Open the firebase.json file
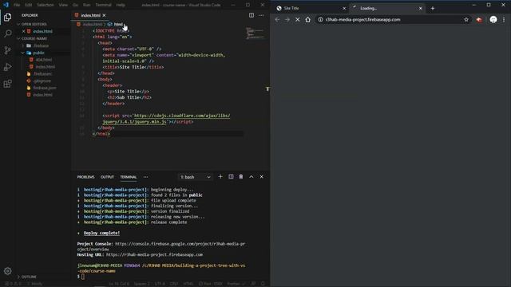This screenshot has width=511, height=287. click(x=45, y=88)
